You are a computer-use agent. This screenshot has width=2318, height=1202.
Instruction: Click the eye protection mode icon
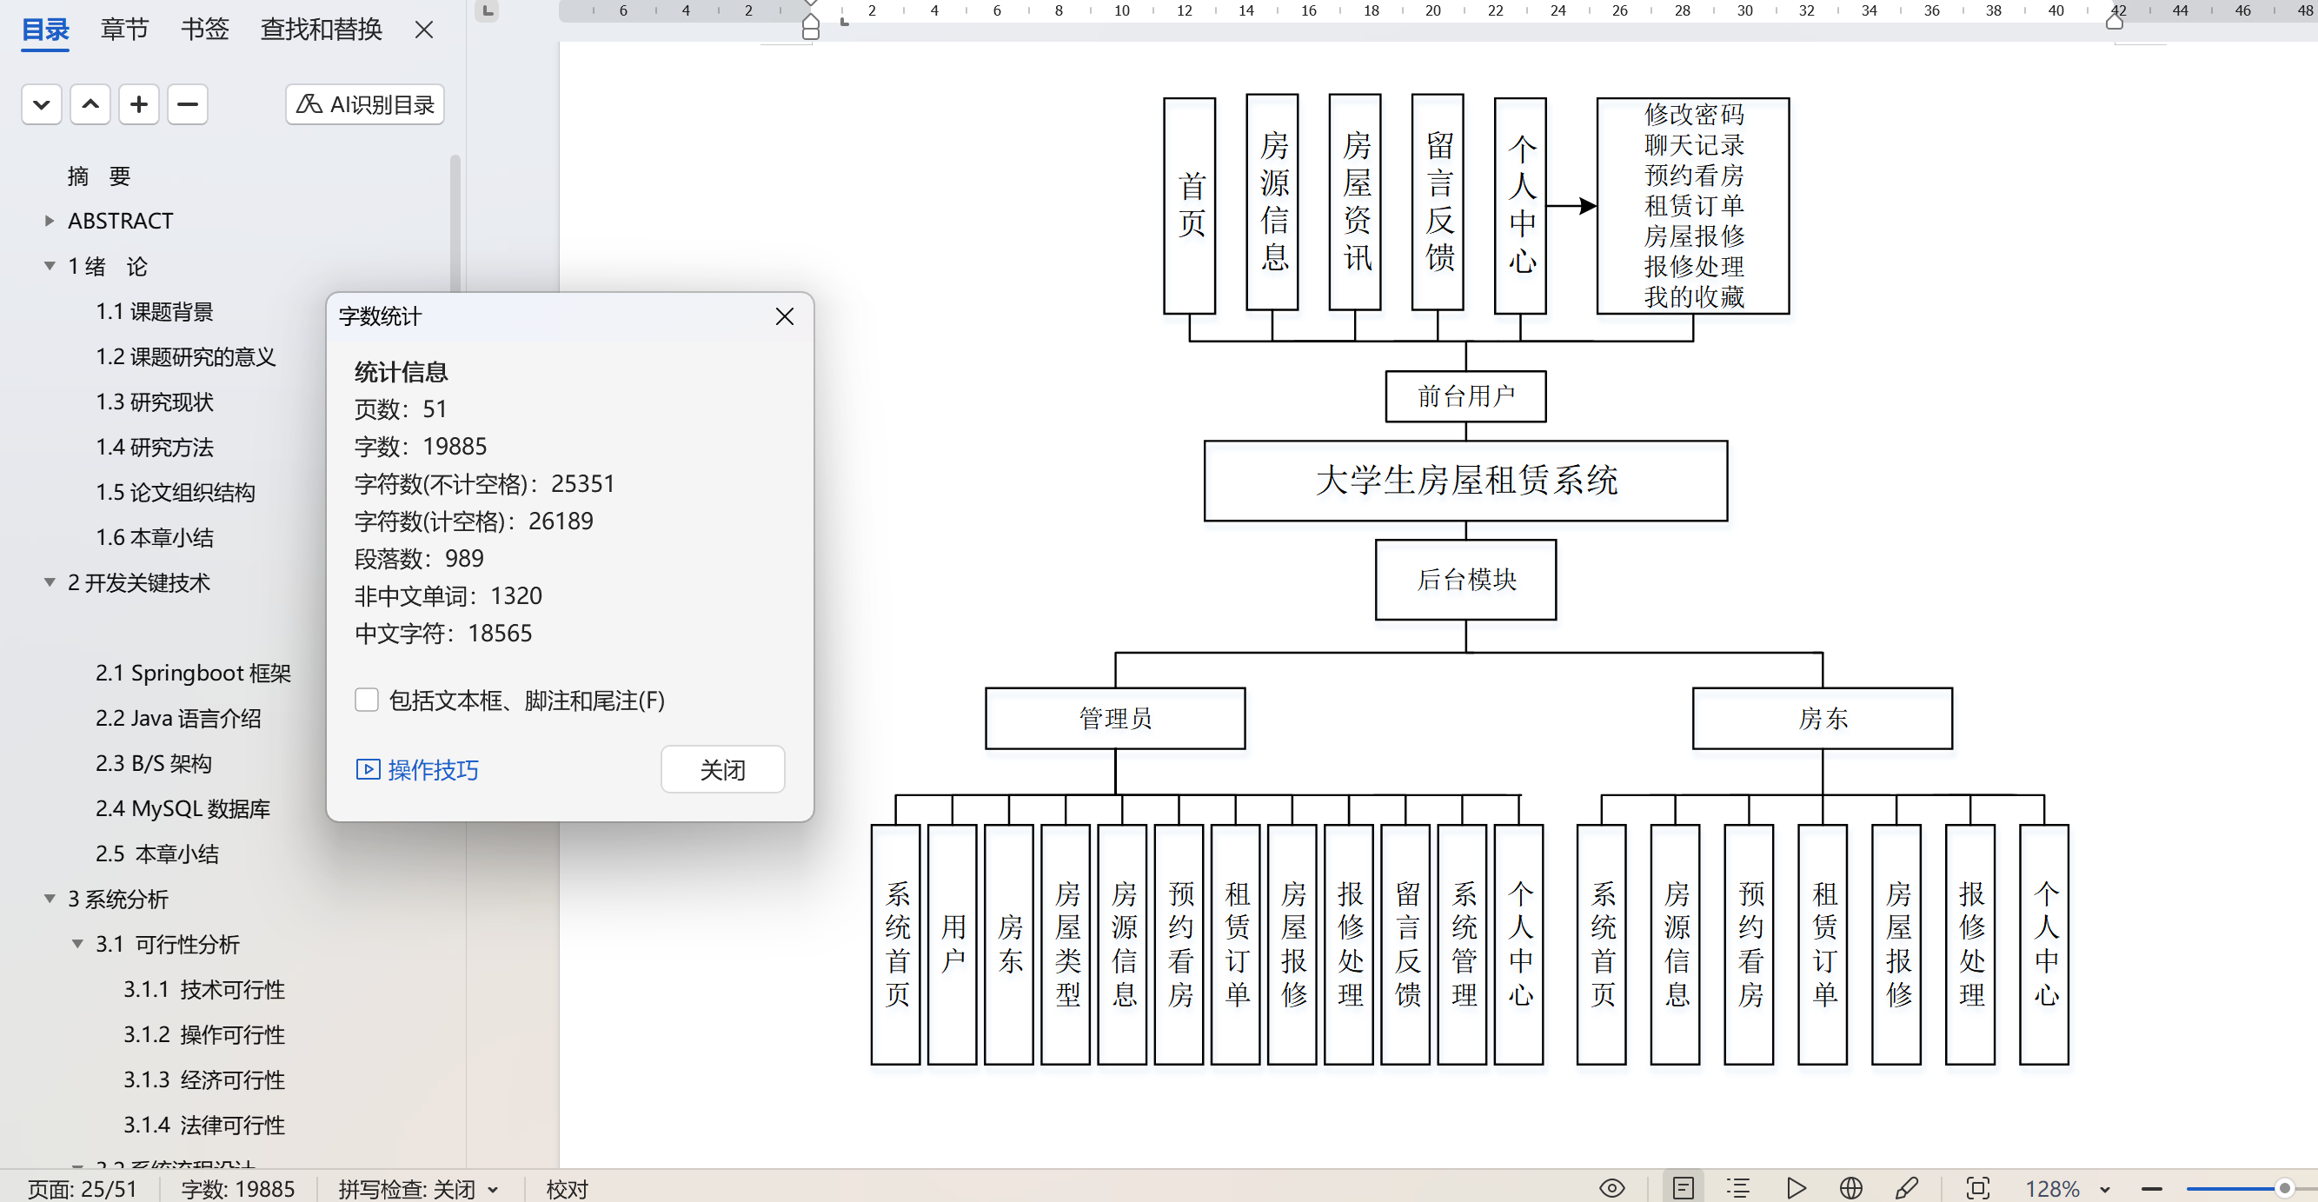coord(1611,1188)
